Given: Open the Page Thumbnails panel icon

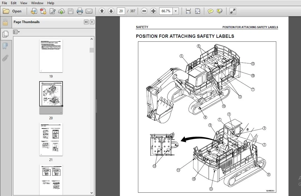Looking at the screenshot, I should point(5,34).
